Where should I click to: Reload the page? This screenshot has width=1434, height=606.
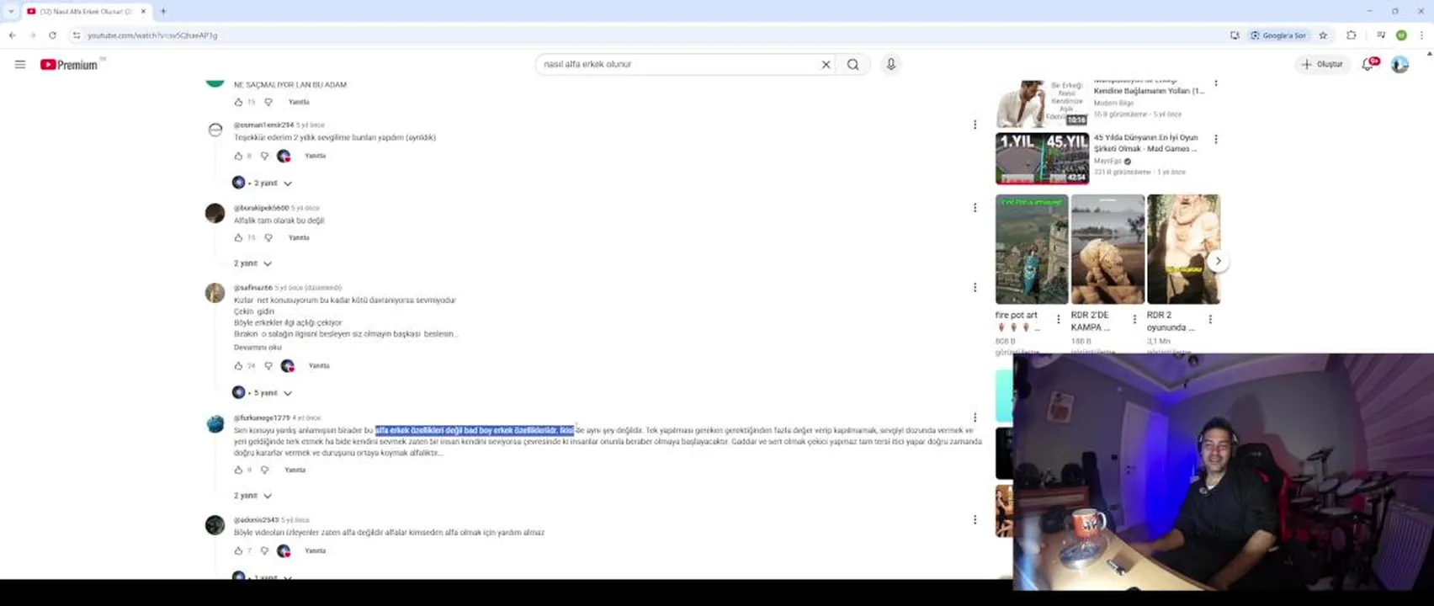[x=52, y=35]
